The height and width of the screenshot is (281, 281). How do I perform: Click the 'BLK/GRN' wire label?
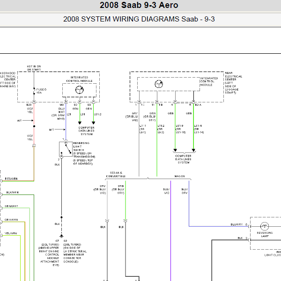[12, 192]
